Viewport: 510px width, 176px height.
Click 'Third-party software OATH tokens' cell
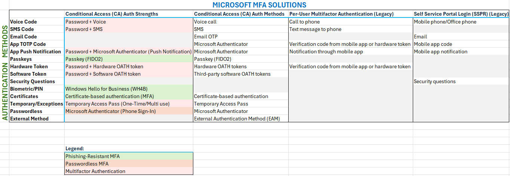pos(241,74)
